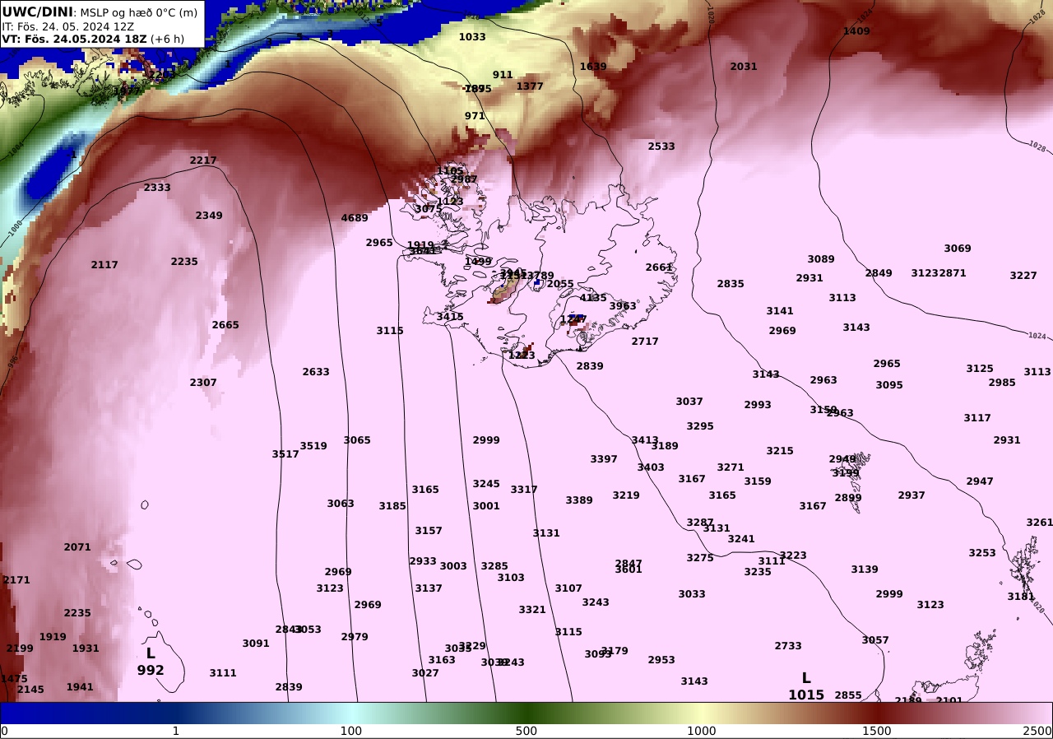Click the height value 3397

[x=604, y=459]
